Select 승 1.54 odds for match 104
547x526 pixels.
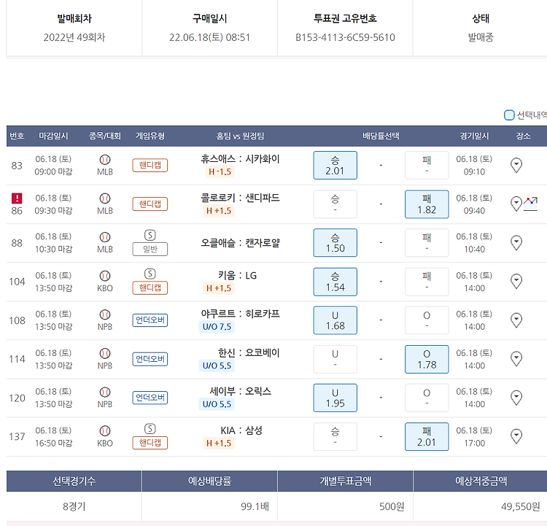[335, 282]
